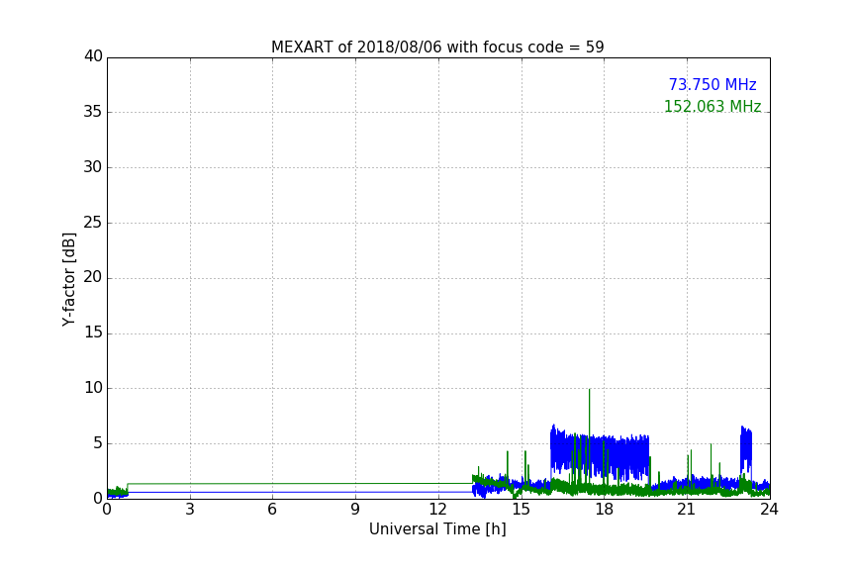Click the y-axis tick label 25
Screen dimensions: 855x570
93,223
